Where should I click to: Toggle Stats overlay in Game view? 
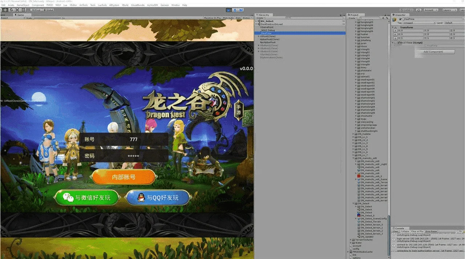coord(238,18)
